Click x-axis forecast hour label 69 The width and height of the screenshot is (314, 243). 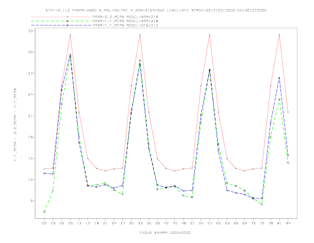click(245, 223)
